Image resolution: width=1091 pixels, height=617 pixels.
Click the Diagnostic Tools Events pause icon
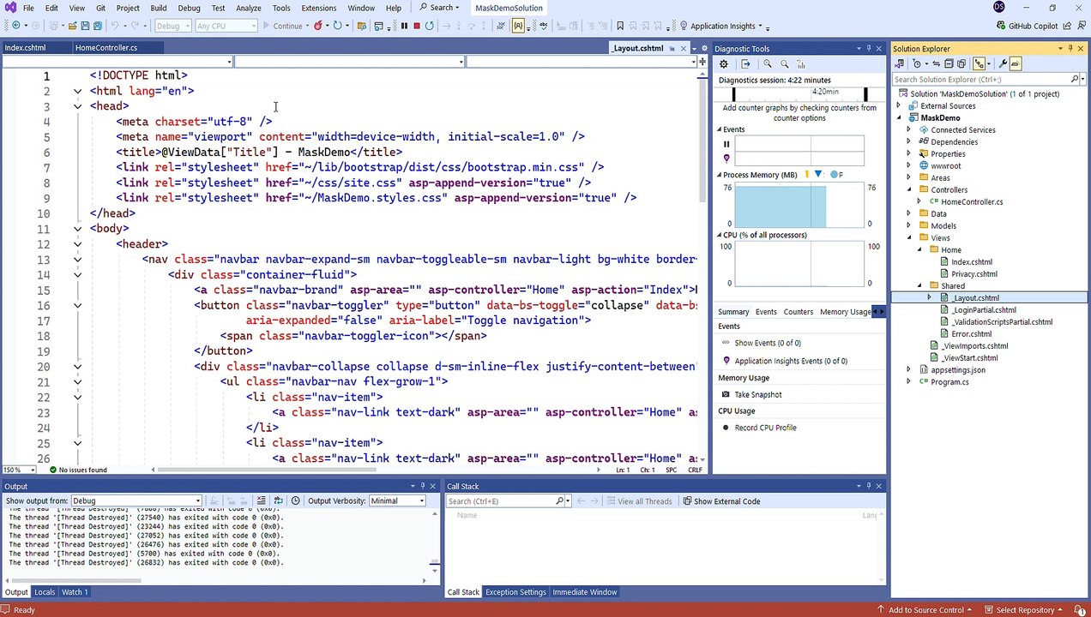pyautogui.click(x=726, y=144)
